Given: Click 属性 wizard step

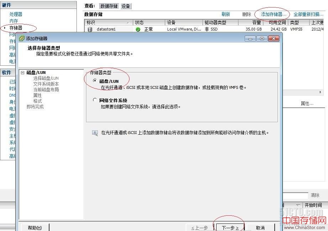Looking at the screenshot, I should click(x=37, y=95).
